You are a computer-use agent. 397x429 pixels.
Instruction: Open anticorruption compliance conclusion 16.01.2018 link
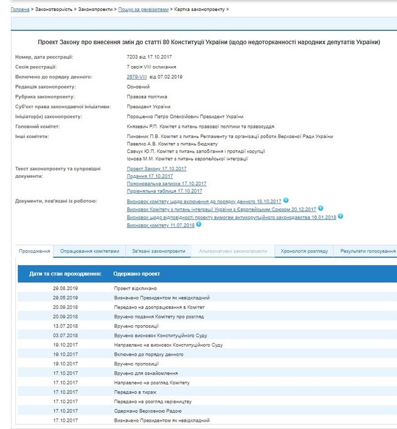tap(231, 218)
